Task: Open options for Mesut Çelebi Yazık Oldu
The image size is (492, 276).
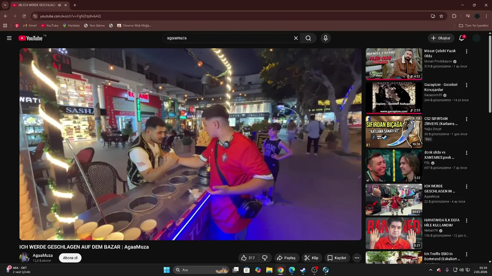Action: click(x=467, y=51)
